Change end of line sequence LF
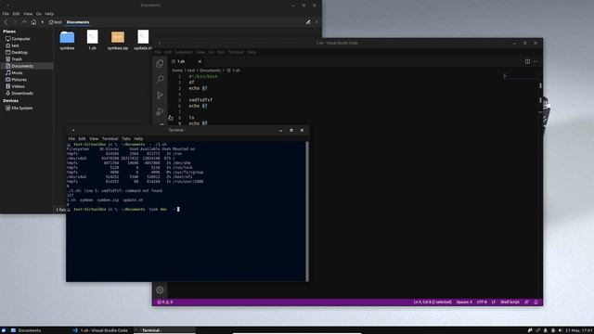This screenshot has height=334, width=594. pos(493,302)
